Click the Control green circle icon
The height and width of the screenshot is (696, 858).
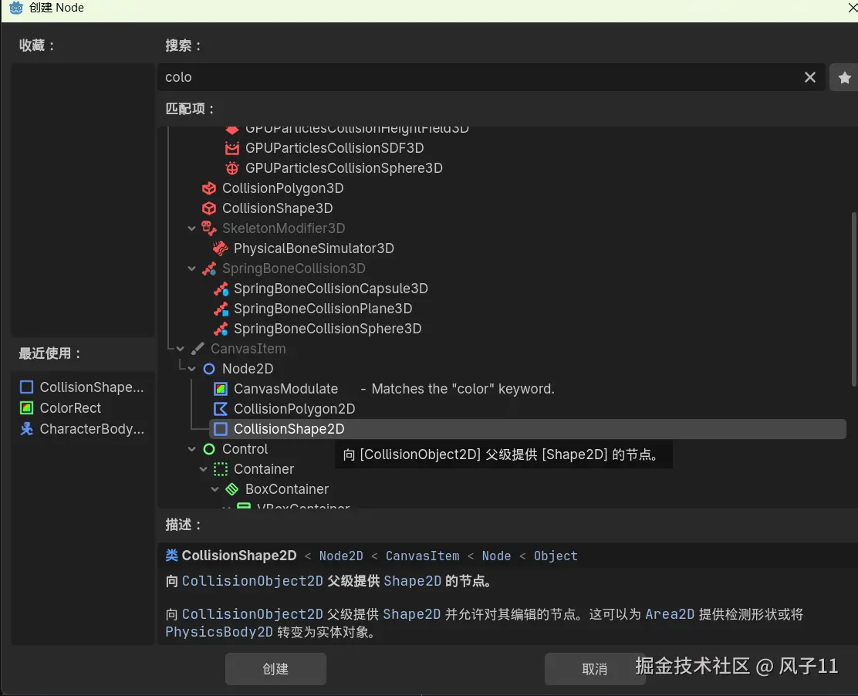pos(209,449)
